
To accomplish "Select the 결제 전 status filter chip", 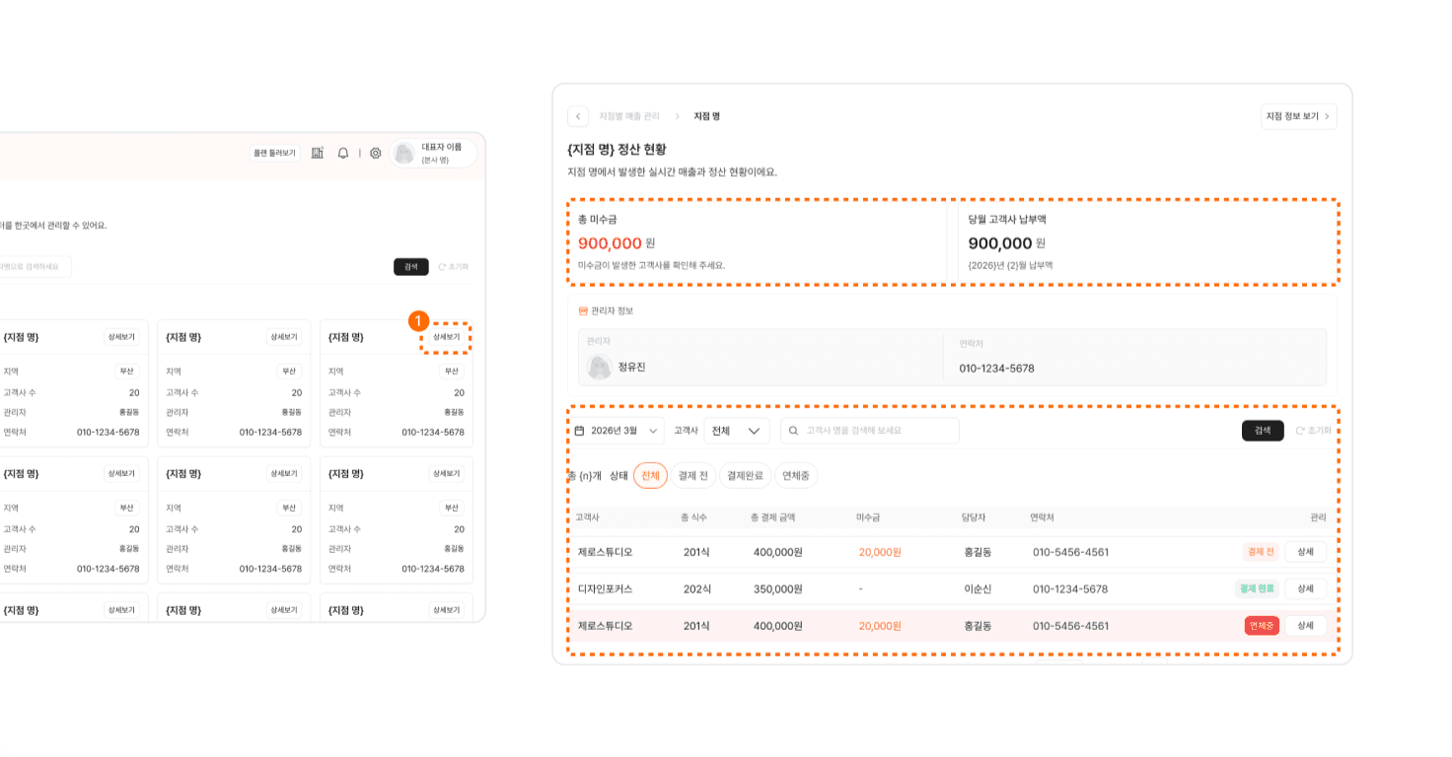I will 693,475.
